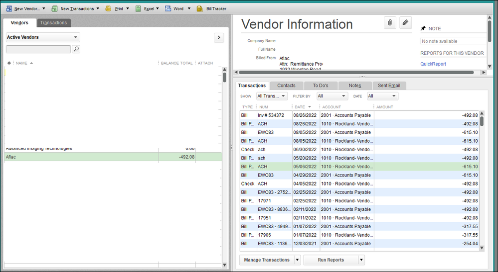Switch to the To Do's tab

click(320, 86)
